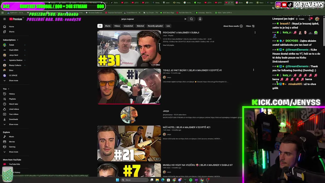Viewport: 325px width, 183px height.
Task: Click the Windows taskbar Hledat search box
Action: [135, 180]
